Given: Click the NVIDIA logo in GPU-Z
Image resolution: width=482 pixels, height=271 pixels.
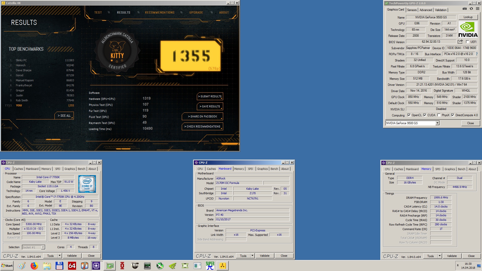Looking at the screenshot, I should coord(468,30).
